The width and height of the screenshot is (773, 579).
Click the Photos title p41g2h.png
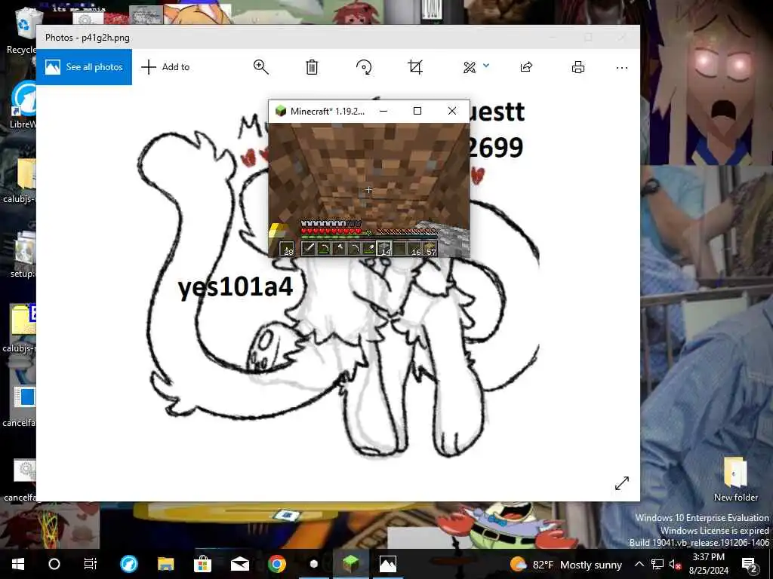tap(88, 38)
